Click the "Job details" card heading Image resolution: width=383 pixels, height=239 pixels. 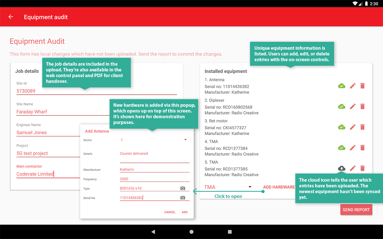pyautogui.click(x=27, y=71)
